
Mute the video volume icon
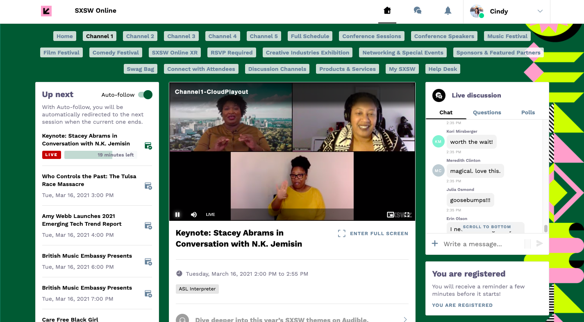click(x=194, y=214)
